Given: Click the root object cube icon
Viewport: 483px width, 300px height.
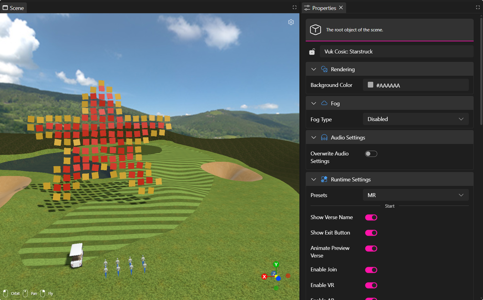Looking at the screenshot, I should (x=315, y=30).
